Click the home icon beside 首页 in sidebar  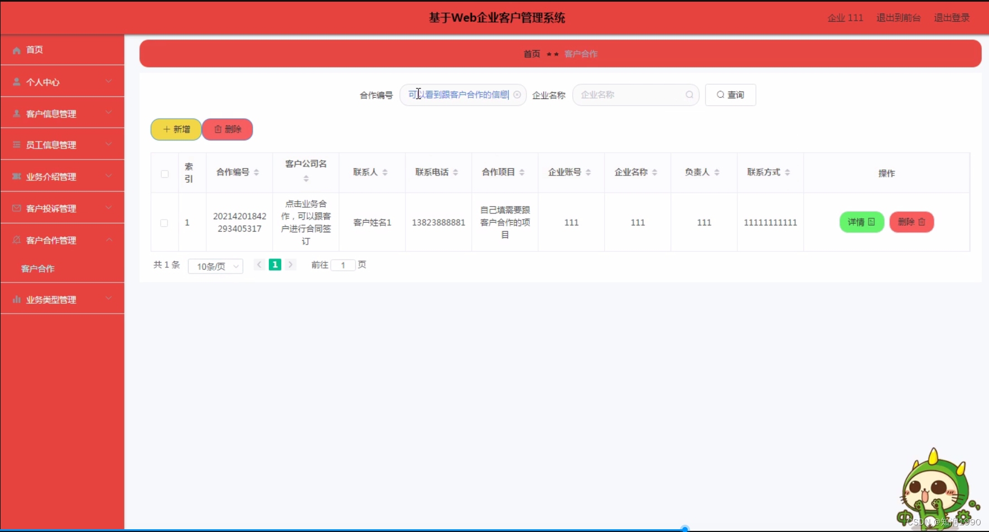tap(16, 50)
